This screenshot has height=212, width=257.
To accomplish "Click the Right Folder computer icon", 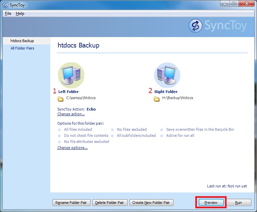I will (x=167, y=75).
